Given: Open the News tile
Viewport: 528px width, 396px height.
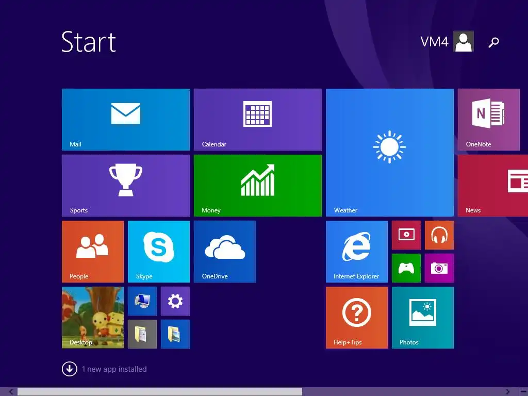Looking at the screenshot, I should pos(493,186).
